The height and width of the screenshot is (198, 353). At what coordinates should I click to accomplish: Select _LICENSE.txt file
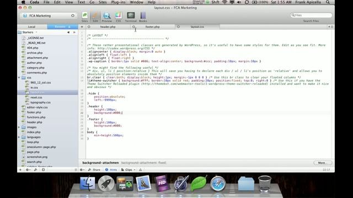point(35,38)
